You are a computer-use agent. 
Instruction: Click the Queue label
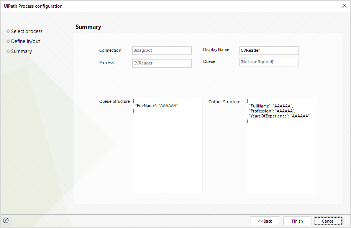point(209,61)
